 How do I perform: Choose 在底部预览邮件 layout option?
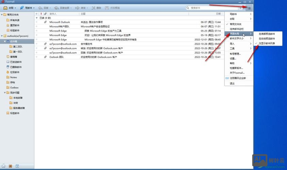click(267, 34)
